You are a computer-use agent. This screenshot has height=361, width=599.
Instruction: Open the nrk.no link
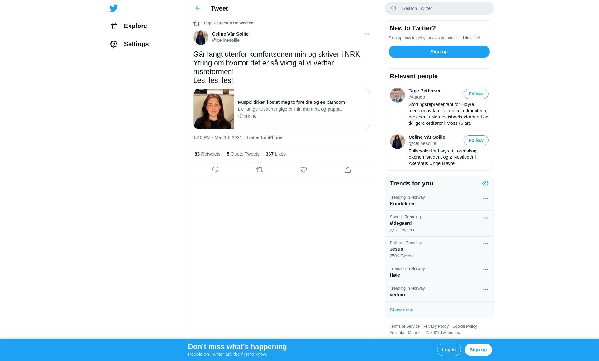[x=247, y=116]
